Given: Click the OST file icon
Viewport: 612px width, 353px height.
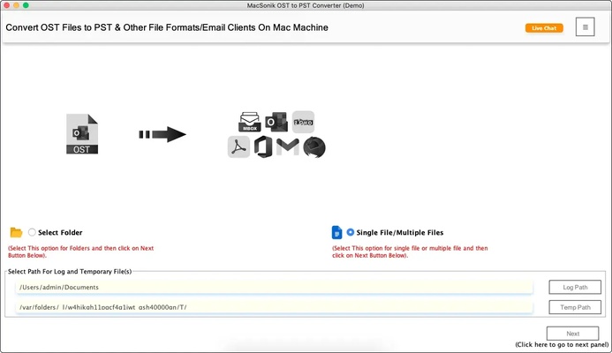Looking at the screenshot, I should click(x=82, y=134).
